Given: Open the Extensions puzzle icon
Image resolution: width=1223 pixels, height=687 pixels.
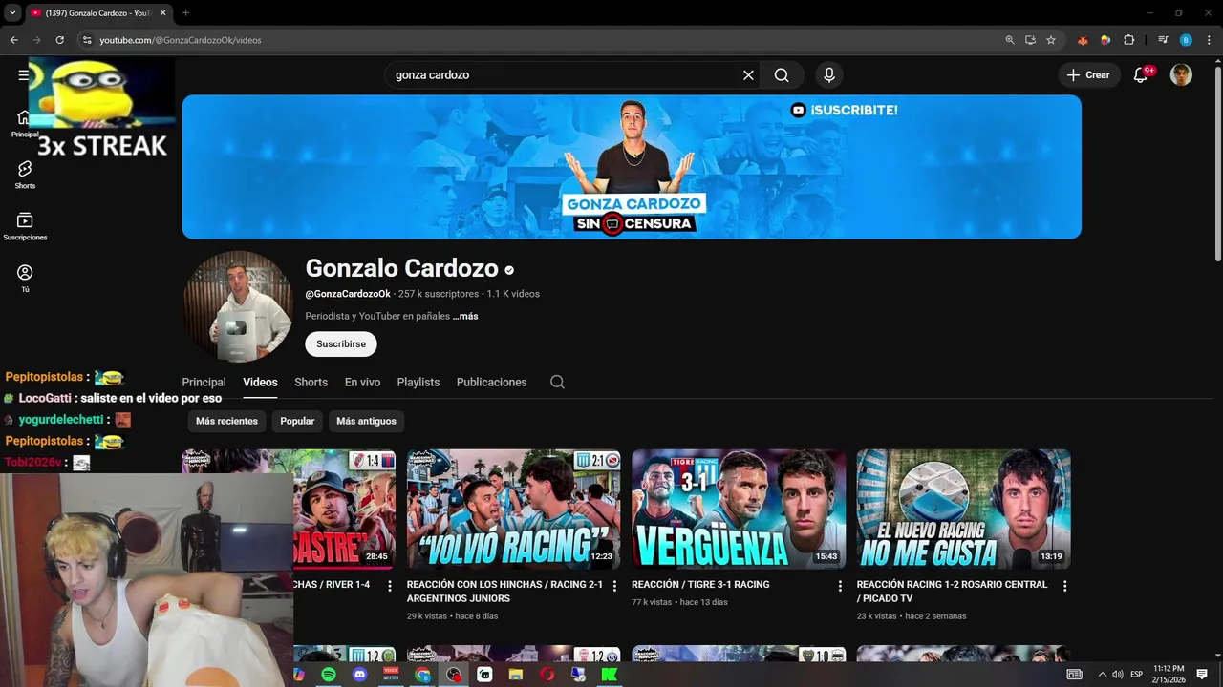Looking at the screenshot, I should pos(1128,40).
